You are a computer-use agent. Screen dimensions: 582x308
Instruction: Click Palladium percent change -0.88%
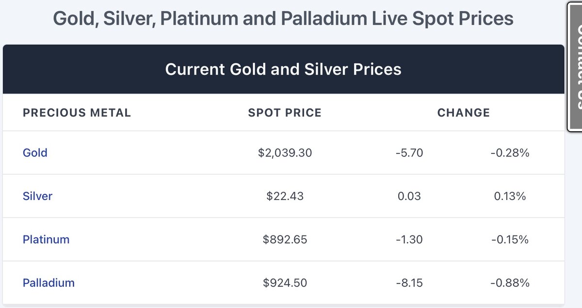tap(509, 283)
